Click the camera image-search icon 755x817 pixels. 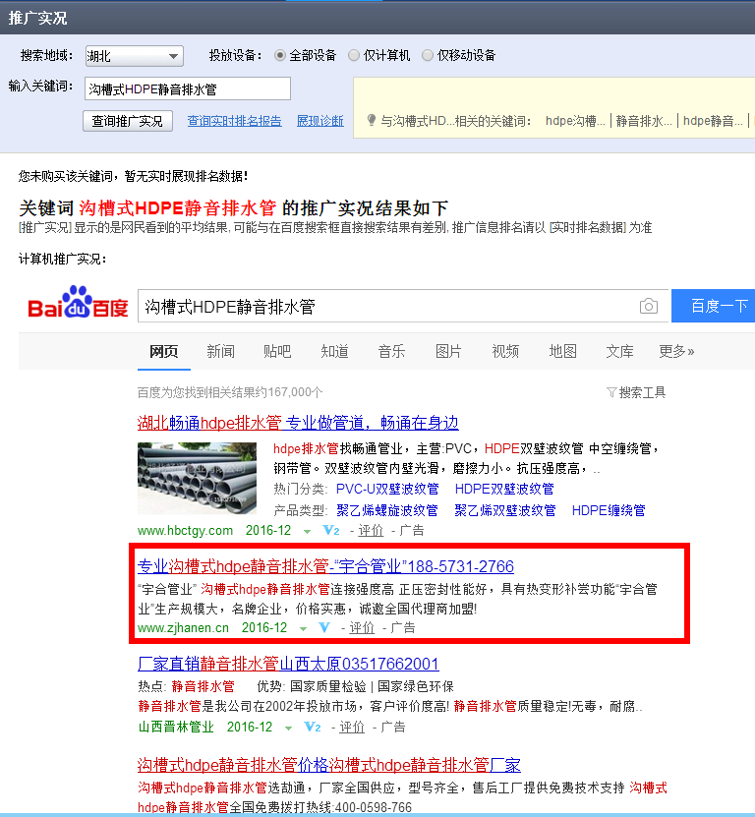tap(648, 306)
